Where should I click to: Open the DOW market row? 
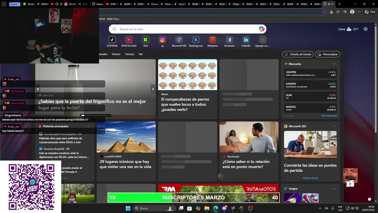tap(310, 96)
